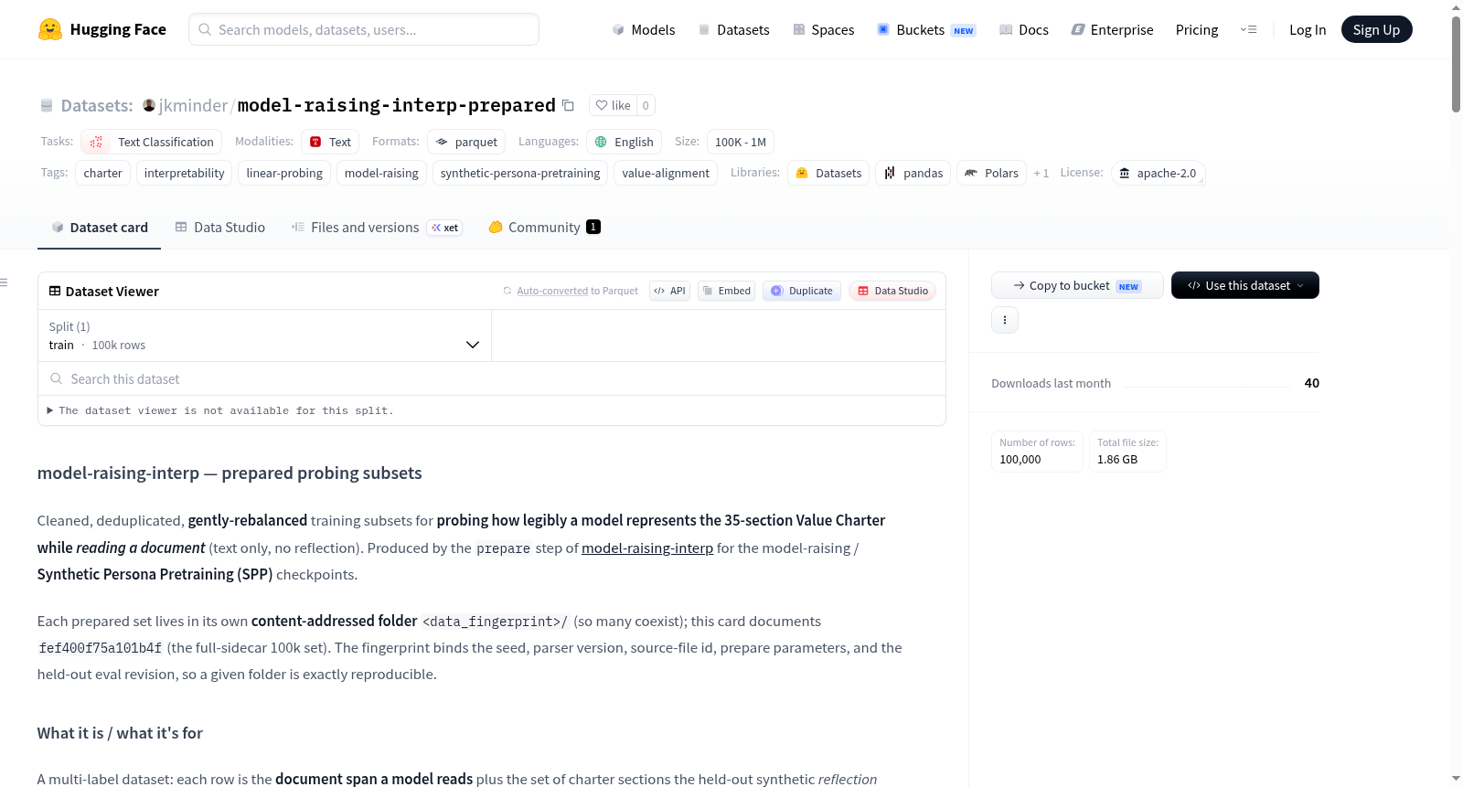Screen dimensions: 1463x787
Task: Select the Text Classification task tag
Action: pos(152,142)
